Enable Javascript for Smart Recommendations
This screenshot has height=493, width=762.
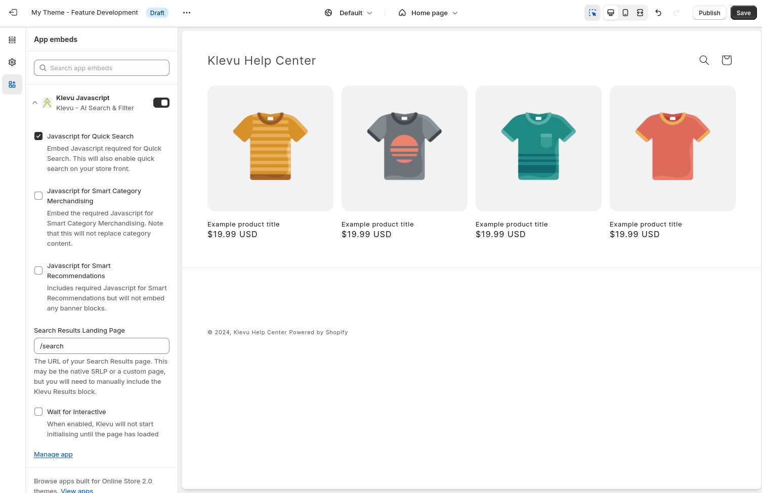tap(38, 271)
